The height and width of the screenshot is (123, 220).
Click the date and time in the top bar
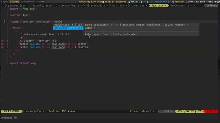click(x=205, y=2)
